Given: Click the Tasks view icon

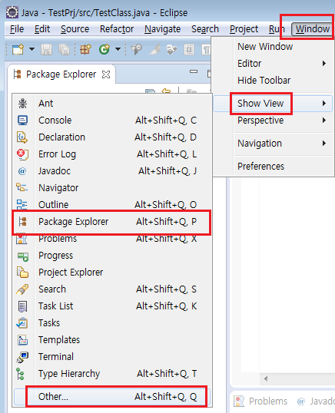Looking at the screenshot, I should tap(22, 323).
